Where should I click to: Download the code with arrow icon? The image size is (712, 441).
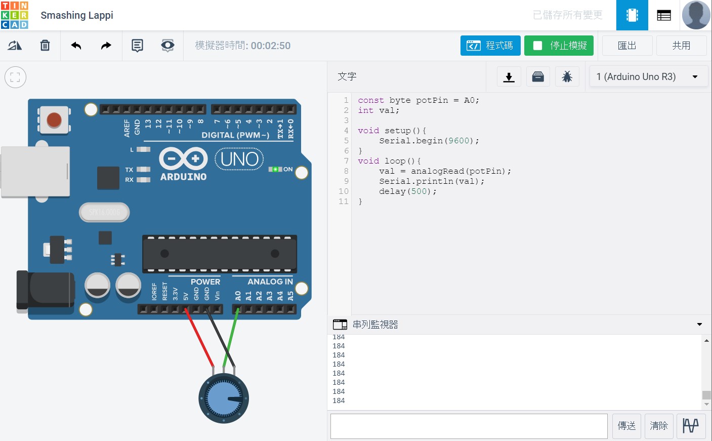(509, 77)
